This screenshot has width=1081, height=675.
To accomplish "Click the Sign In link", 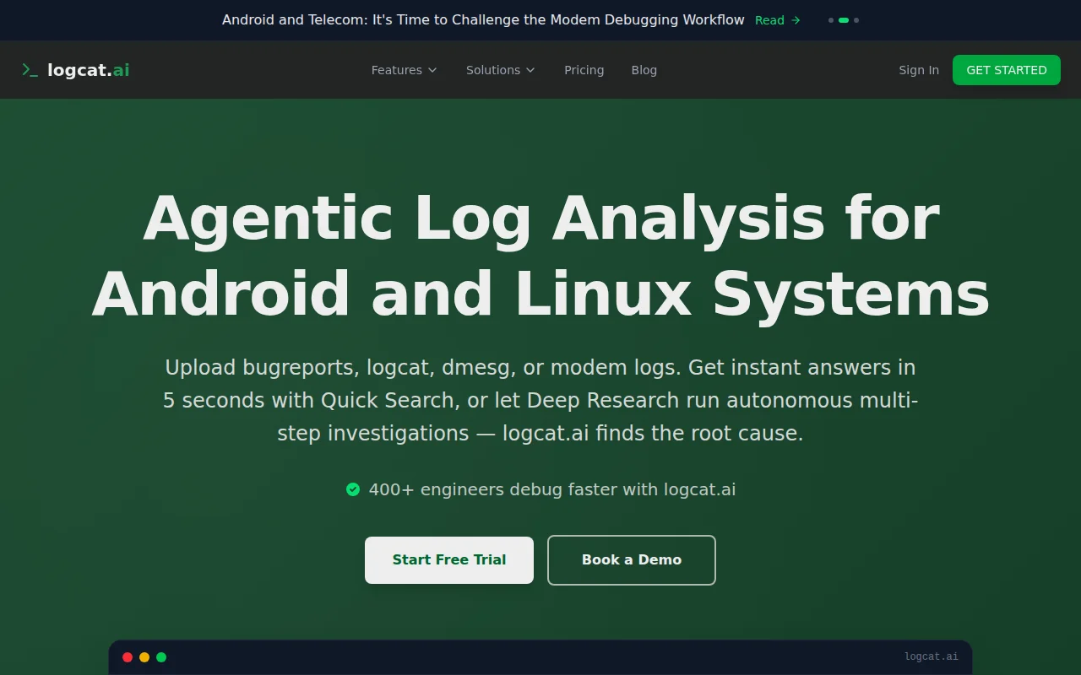I will pyautogui.click(x=919, y=70).
